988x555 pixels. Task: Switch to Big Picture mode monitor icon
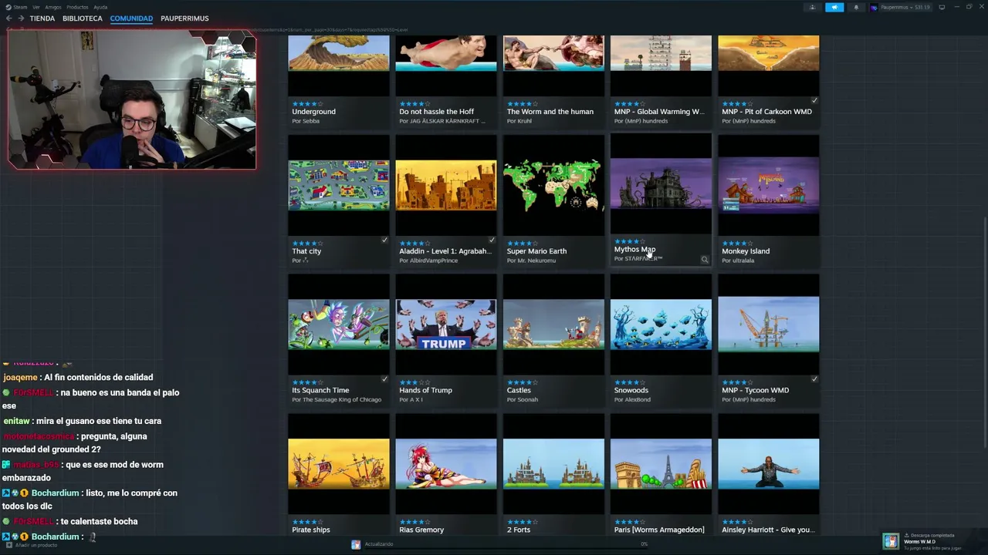click(x=942, y=7)
